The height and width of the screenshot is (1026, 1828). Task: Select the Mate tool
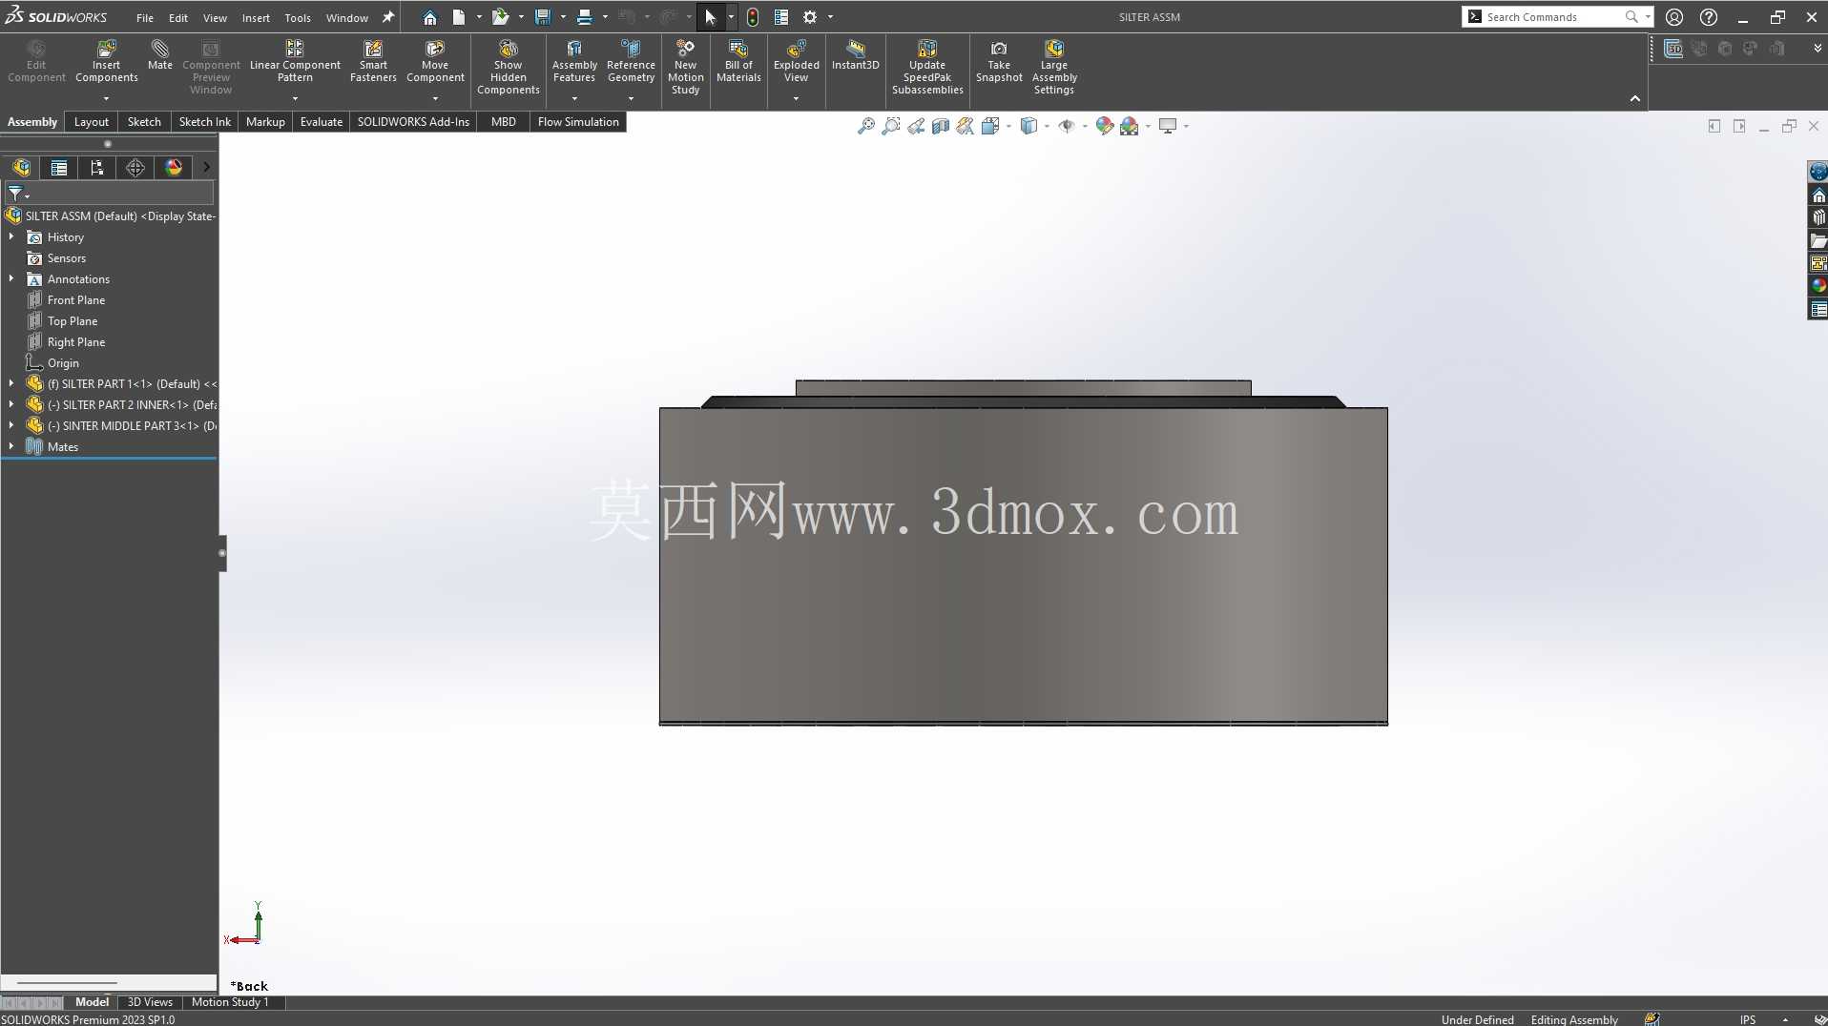(x=160, y=55)
